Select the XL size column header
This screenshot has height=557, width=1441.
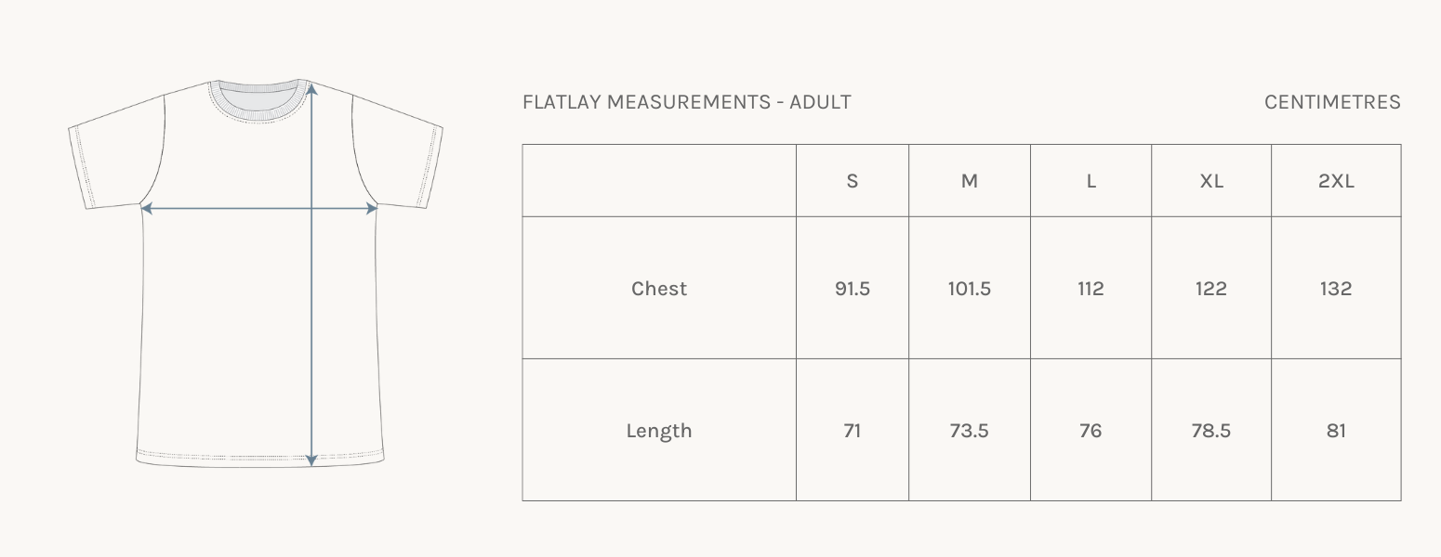coord(1210,181)
